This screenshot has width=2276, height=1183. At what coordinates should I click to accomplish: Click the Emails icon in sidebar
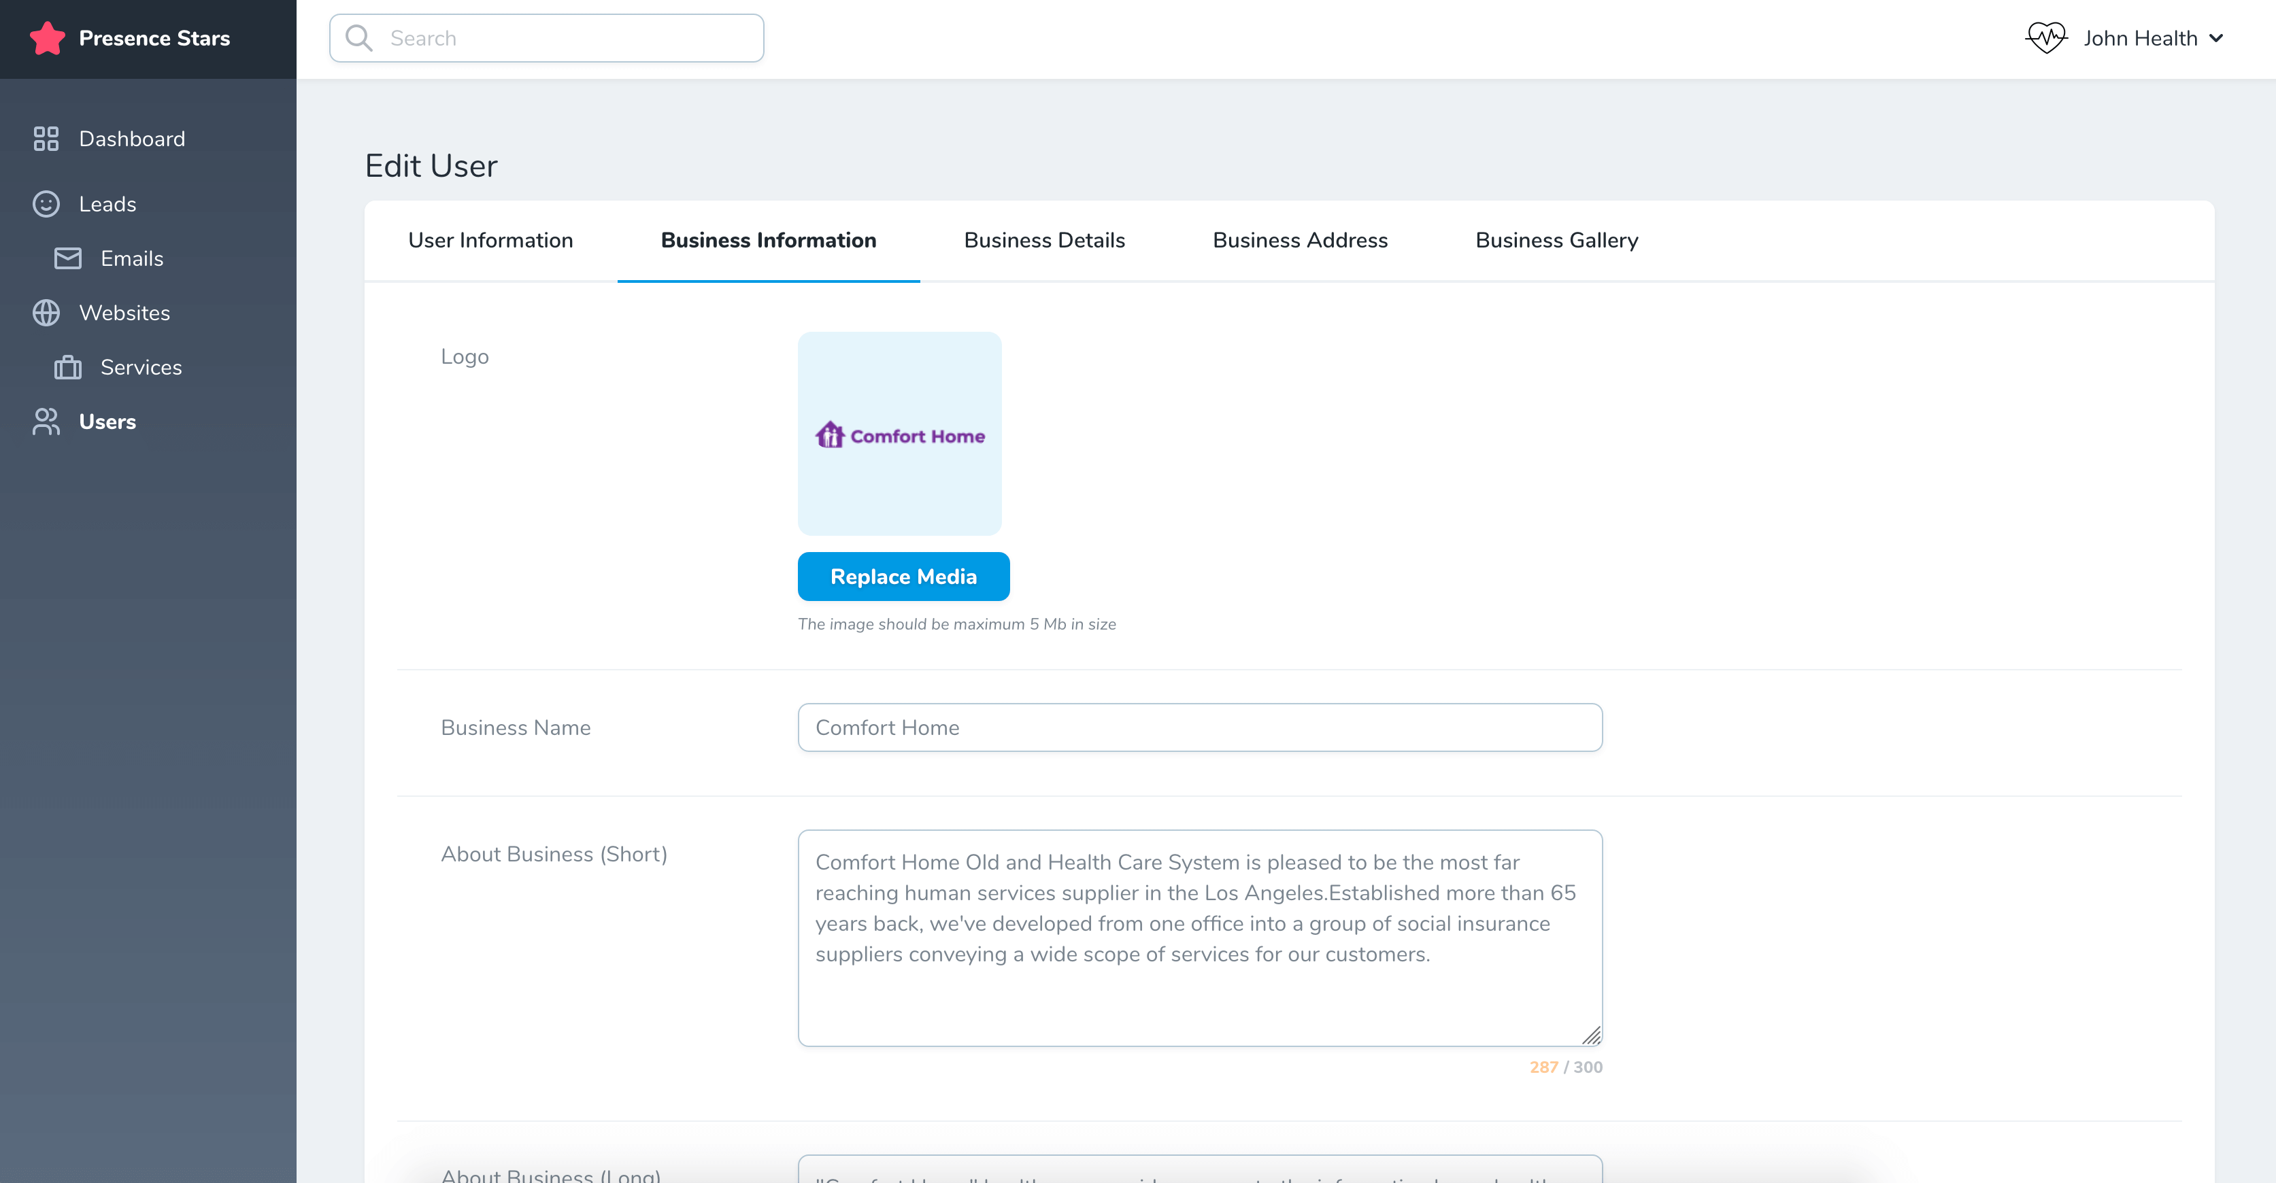pos(69,259)
